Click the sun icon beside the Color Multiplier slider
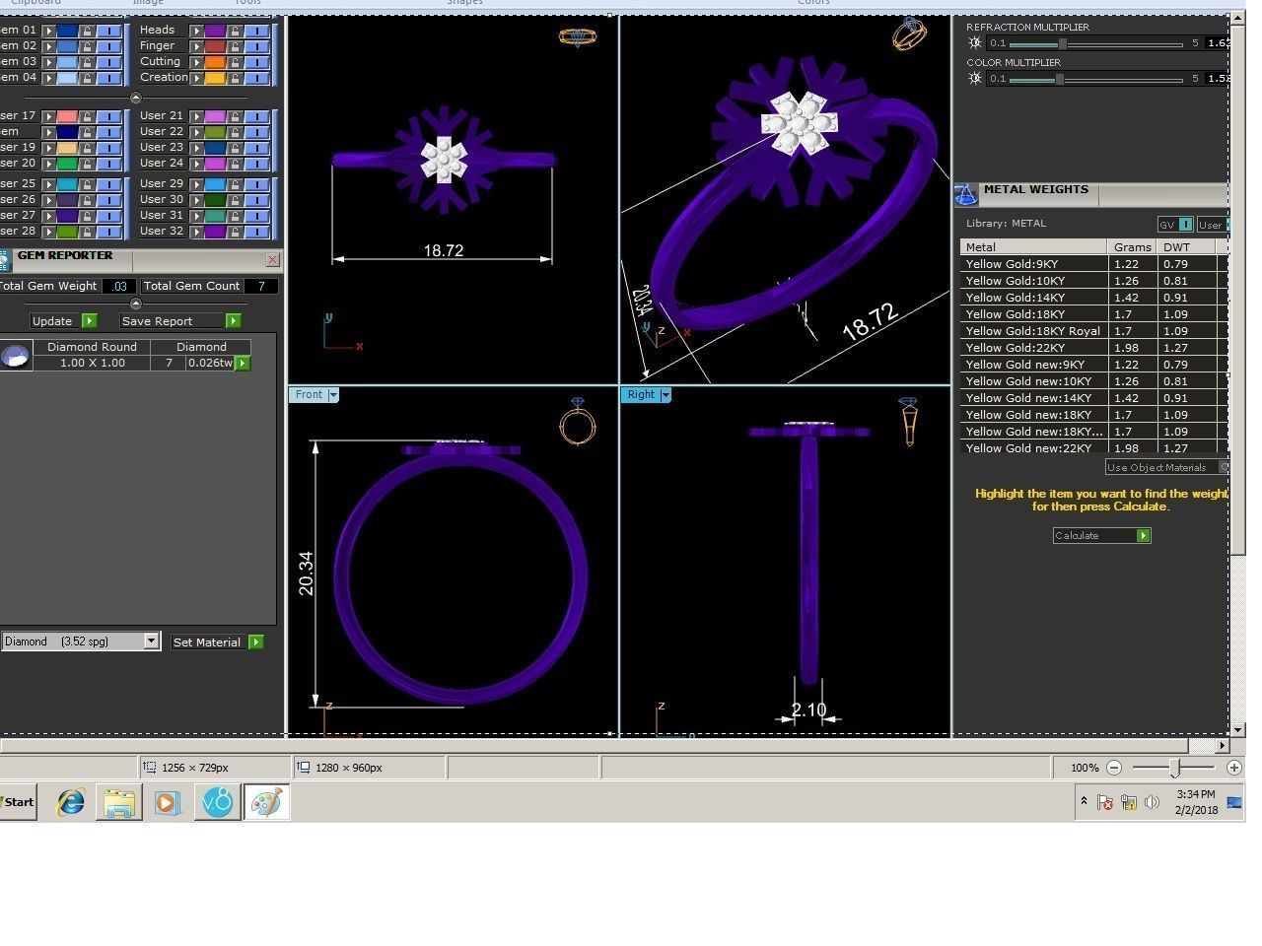 [x=975, y=78]
